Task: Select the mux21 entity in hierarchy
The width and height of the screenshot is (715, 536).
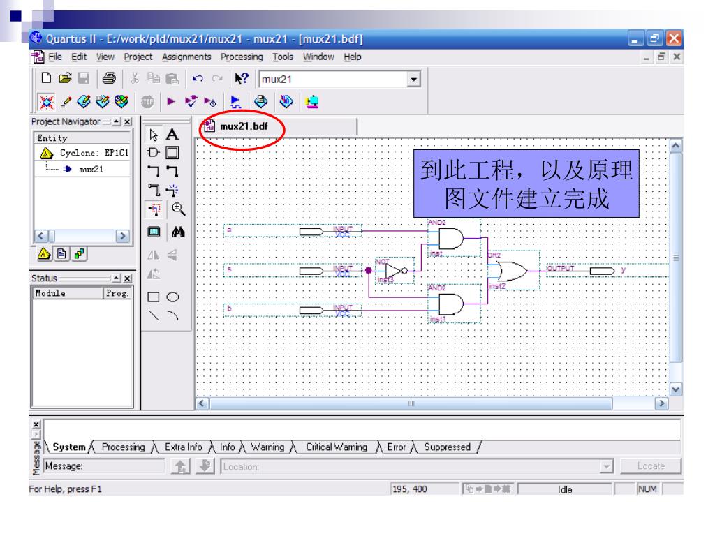Action: [x=91, y=169]
